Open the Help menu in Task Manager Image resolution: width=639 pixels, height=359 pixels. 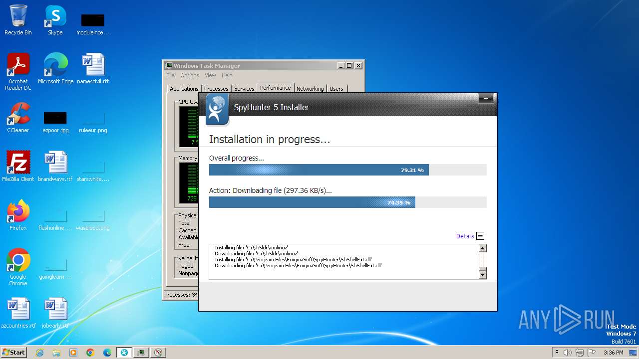click(227, 75)
